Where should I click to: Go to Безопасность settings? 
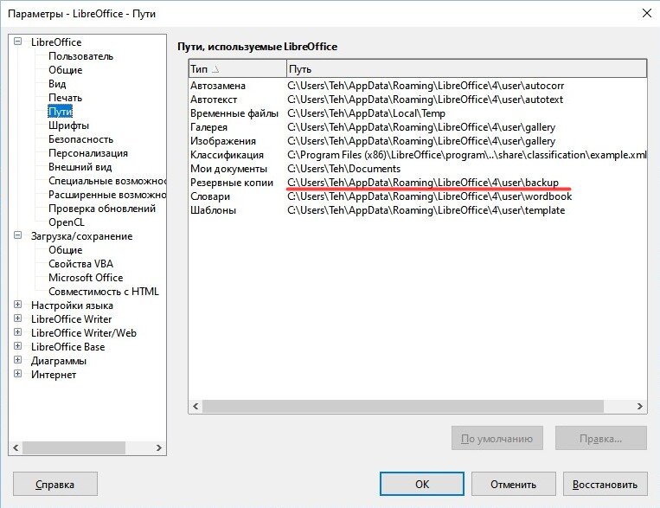point(80,139)
